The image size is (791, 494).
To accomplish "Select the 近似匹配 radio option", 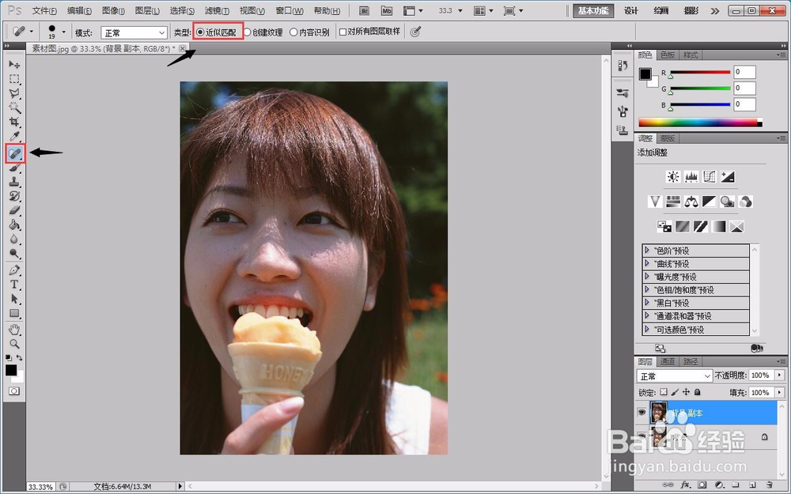I will pos(217,32).
